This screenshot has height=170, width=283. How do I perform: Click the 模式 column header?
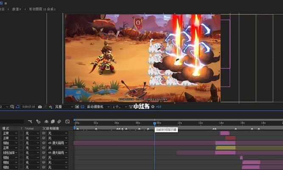(x=6, y=128)
